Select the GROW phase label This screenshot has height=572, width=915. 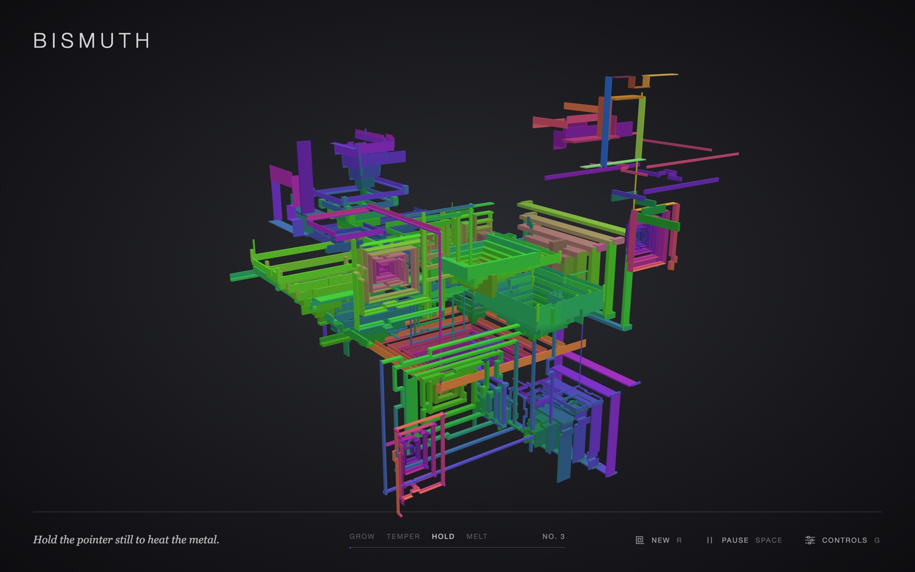(x=362, y=536)
